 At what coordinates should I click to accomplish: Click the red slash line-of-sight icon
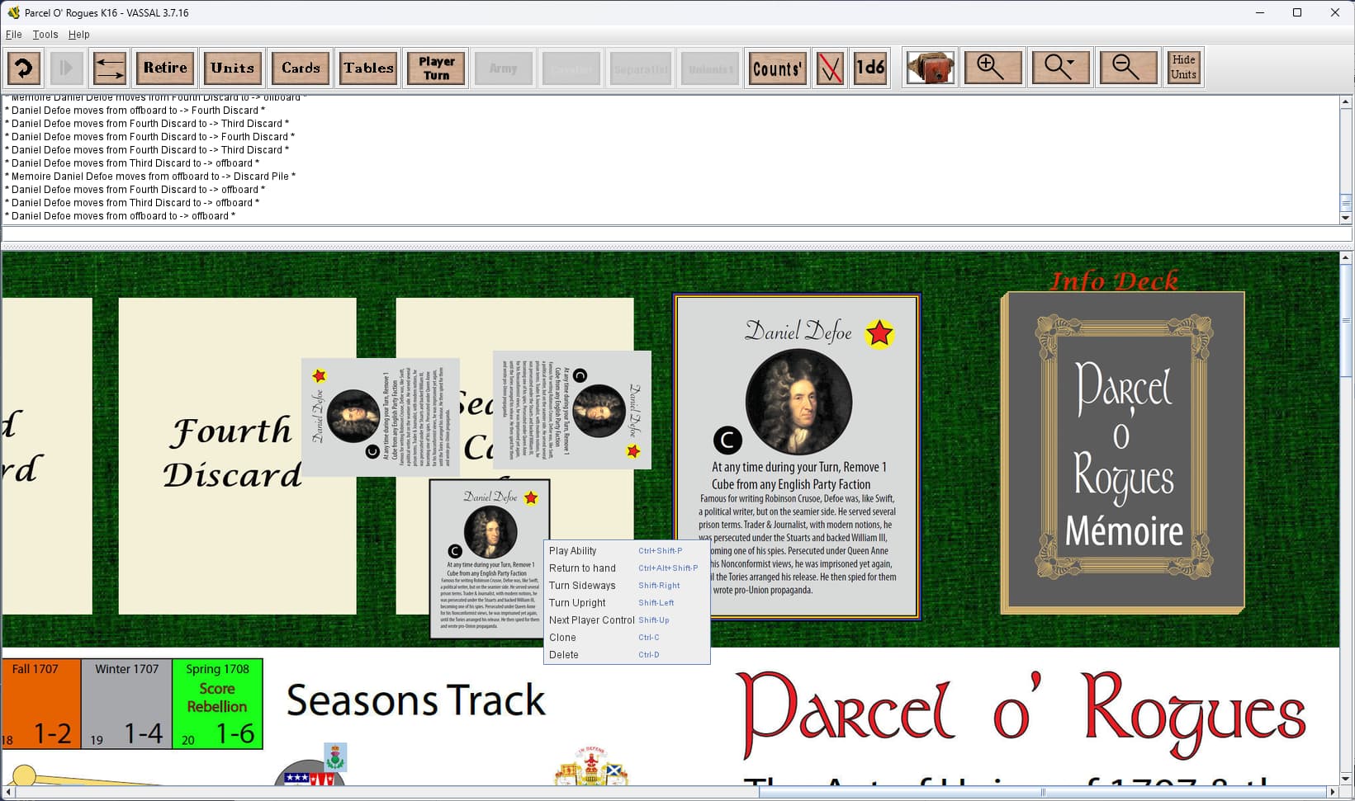point(830,68)
